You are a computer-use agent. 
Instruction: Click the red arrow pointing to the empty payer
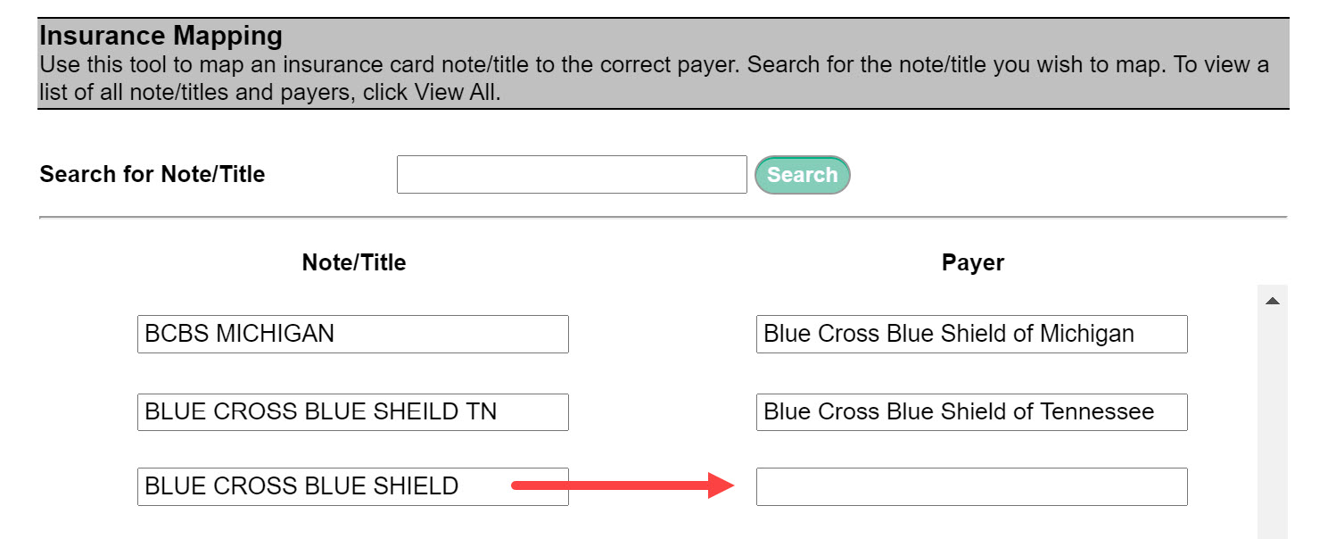[x=623, y=486]
